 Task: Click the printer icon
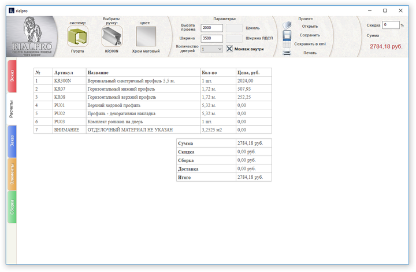click(287, 53)
